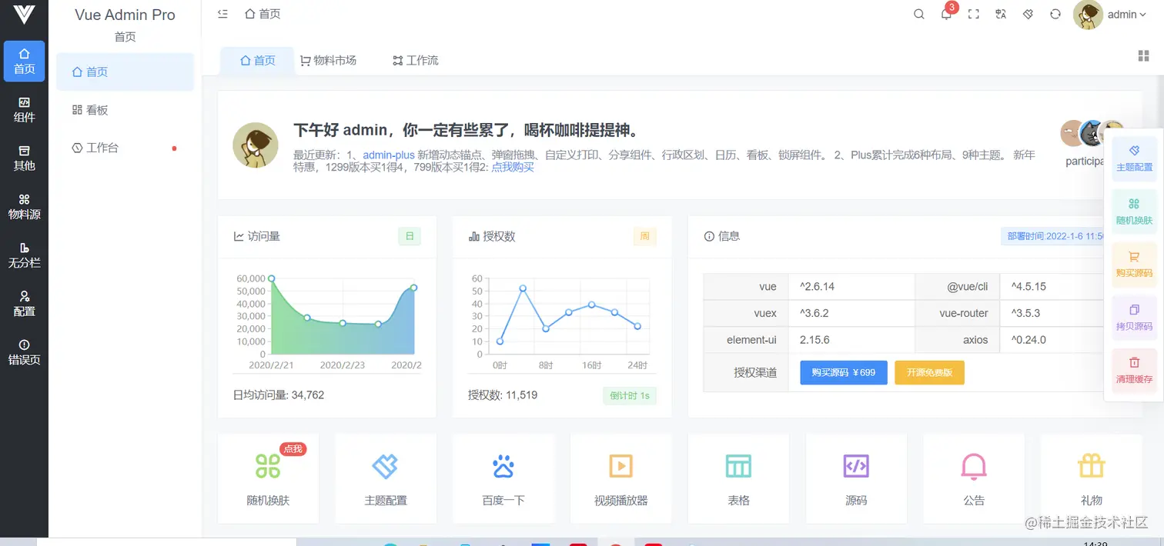Click the ^4.5.15 @vue/cli version cell

(x=1052, y=286)
